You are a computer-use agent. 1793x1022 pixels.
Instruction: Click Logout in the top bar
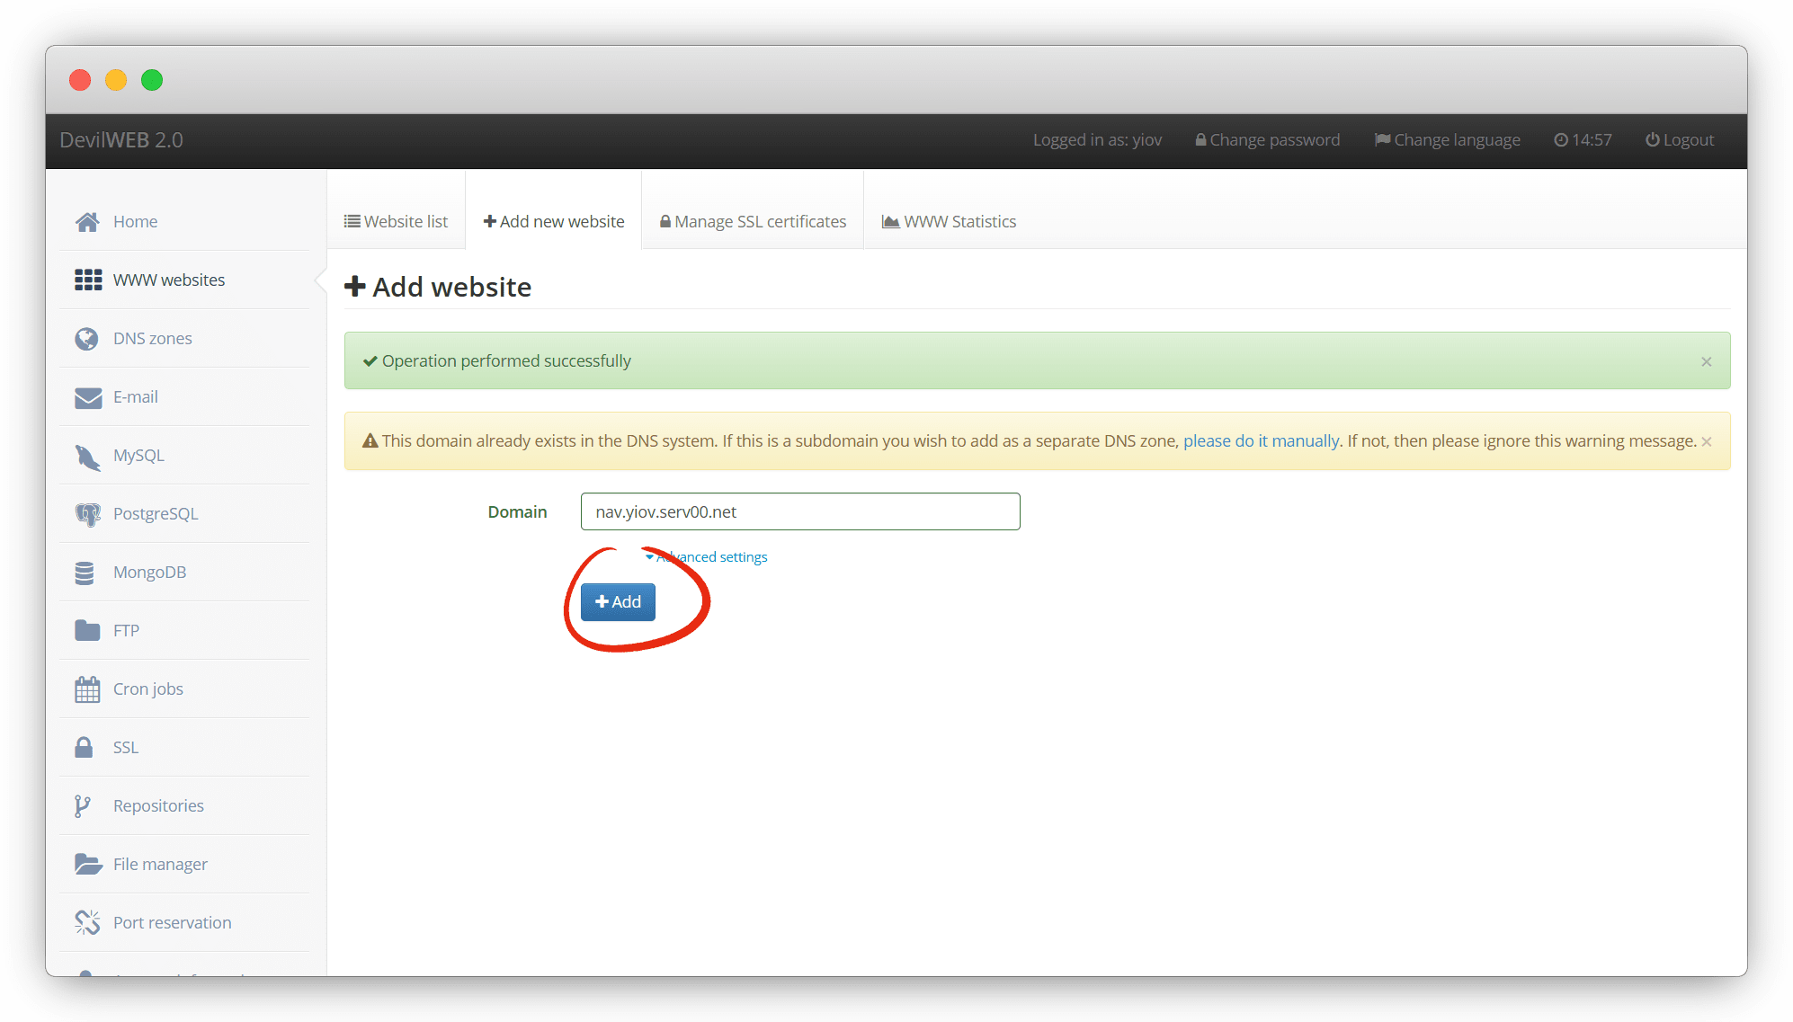click(1680, 140)
